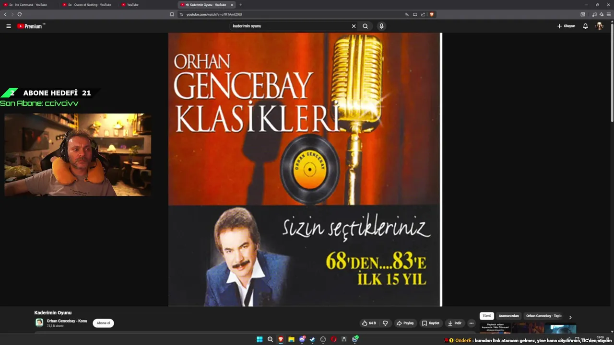The height and width of the screenshot is (345, 614).
Task: Like the video with 64 B
Action: coord(369,323)
